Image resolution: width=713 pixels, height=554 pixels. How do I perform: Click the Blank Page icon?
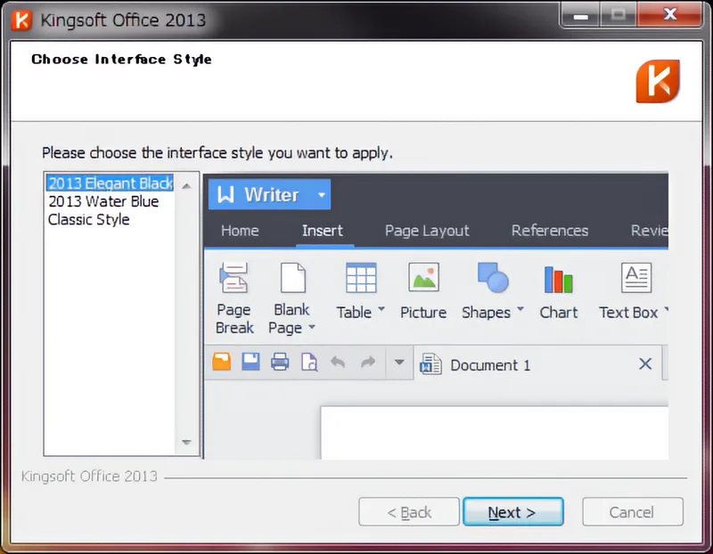click(293, 277)
